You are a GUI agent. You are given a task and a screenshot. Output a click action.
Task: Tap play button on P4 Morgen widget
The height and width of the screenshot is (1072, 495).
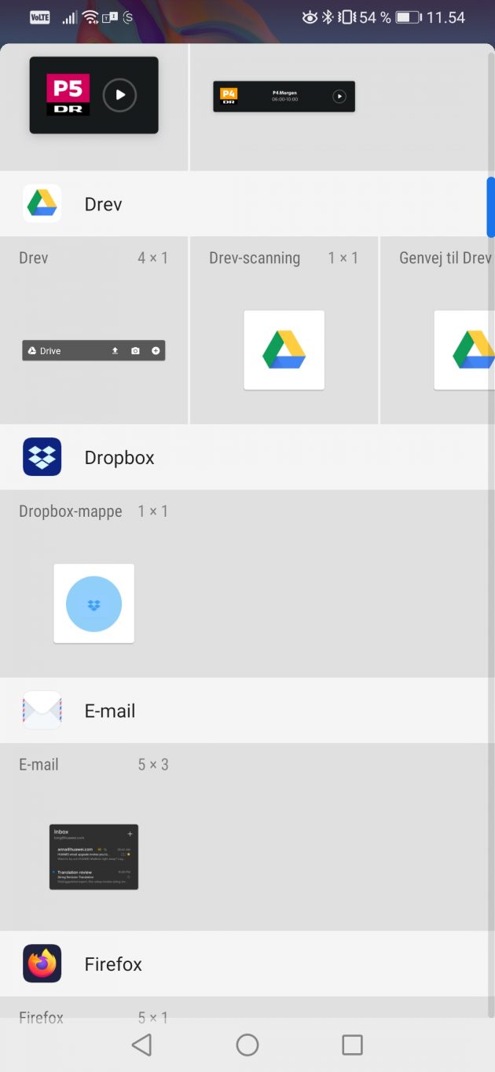point(339,97)
